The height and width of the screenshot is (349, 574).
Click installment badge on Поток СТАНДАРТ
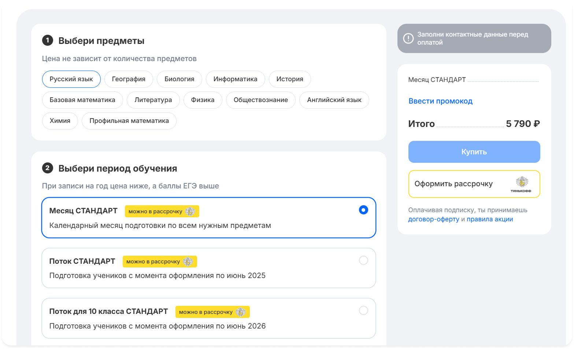pos(160,262)
